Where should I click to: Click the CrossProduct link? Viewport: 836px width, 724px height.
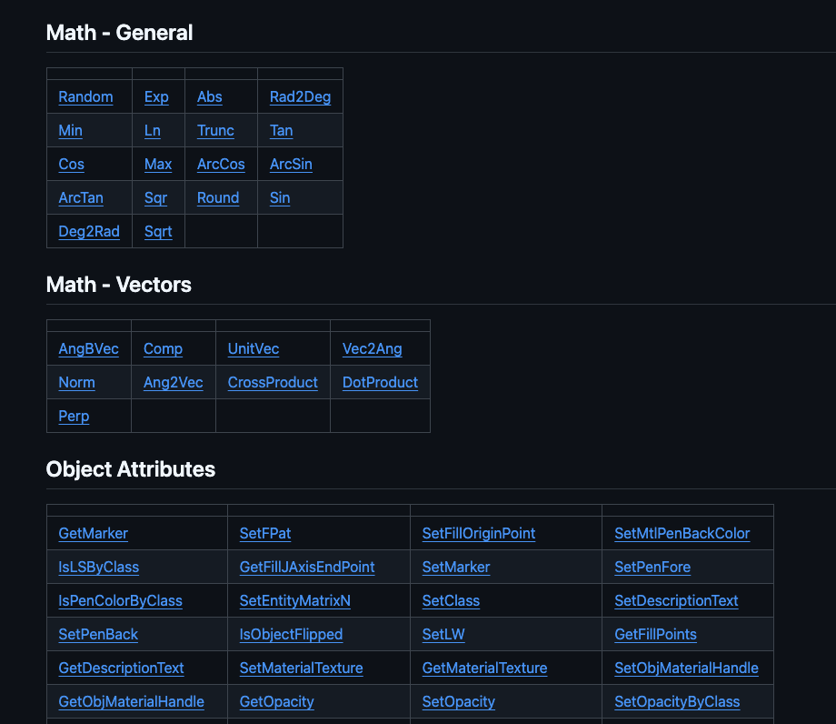tap(273, 383)
